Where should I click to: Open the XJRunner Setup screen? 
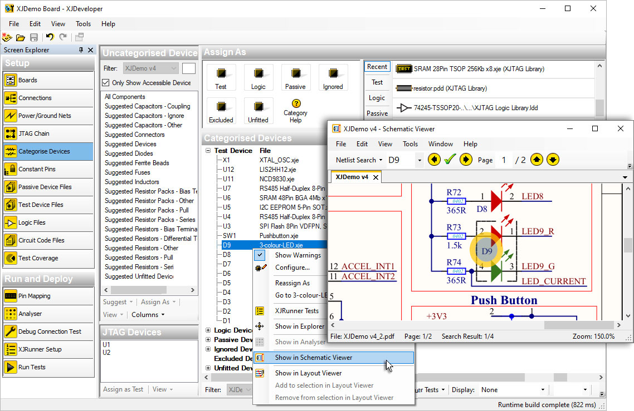[x=48, y=349]
